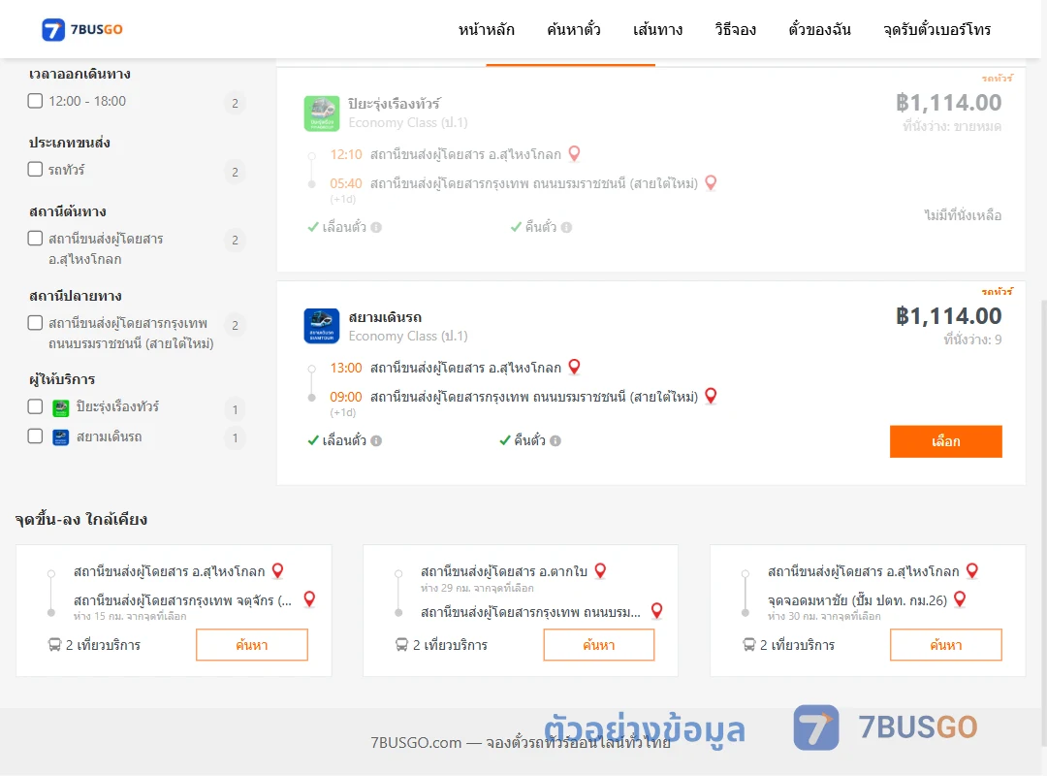Click bus icon in มหาชัย nearby card
This screenshot has width=1047, height=776.
point(748,645)
